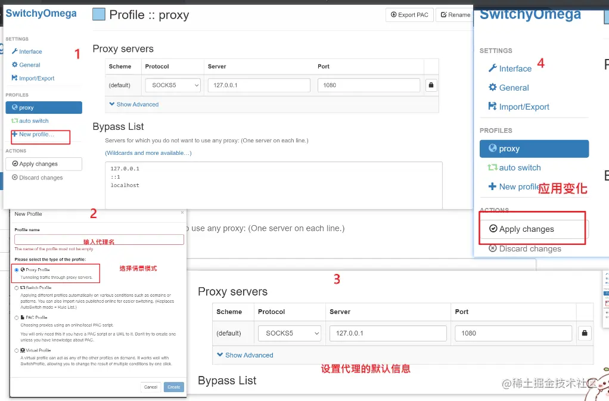Open General in the enlarged SwitchyOmega sidebar
The image size is (609, 401).
508,88
